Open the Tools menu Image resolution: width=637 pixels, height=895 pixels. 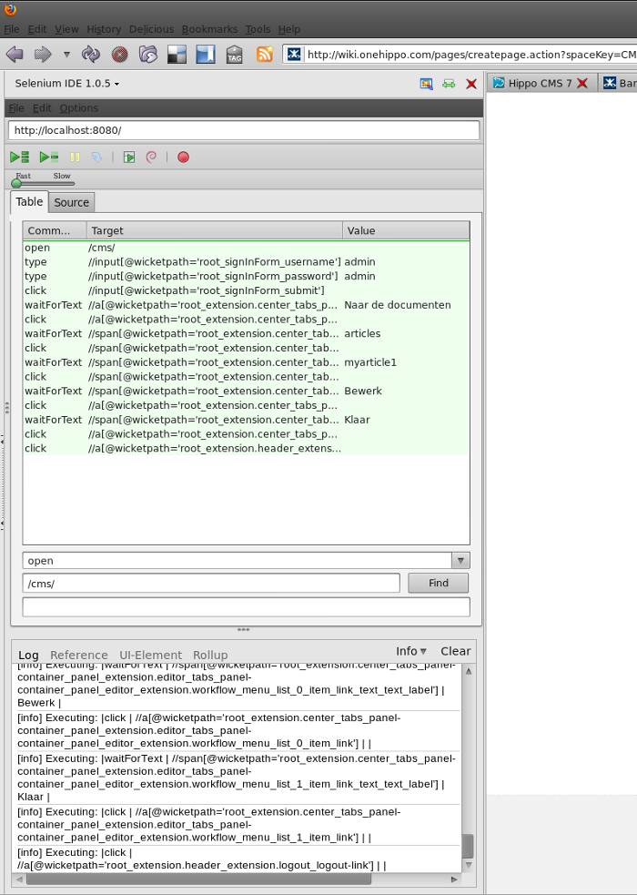[258, 29]
